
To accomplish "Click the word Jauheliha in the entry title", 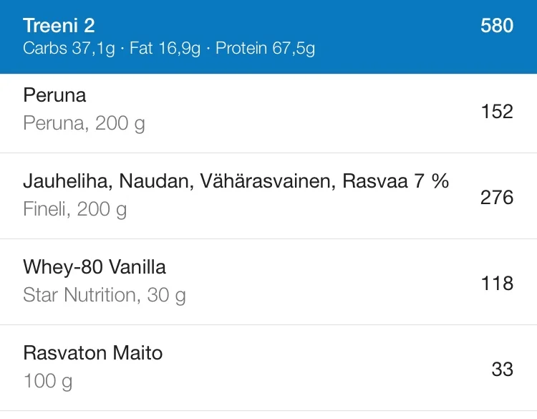I will coord(64,182).
